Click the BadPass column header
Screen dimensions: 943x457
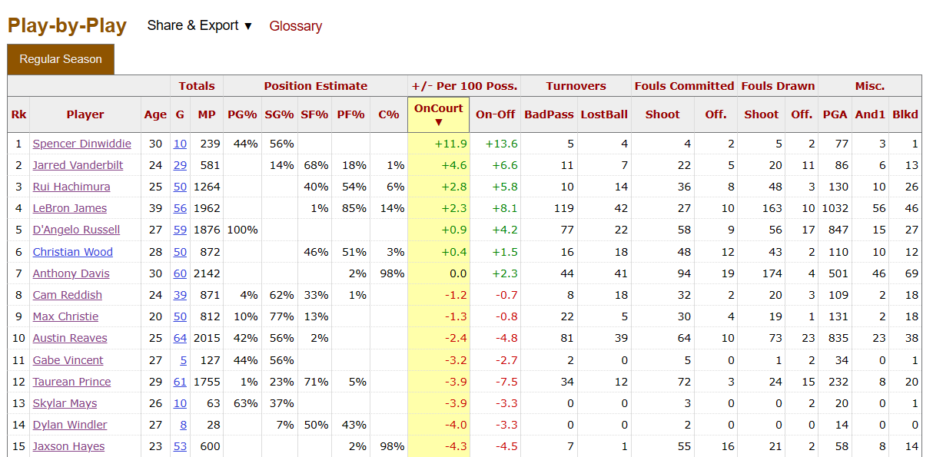(x=549, y=114)
